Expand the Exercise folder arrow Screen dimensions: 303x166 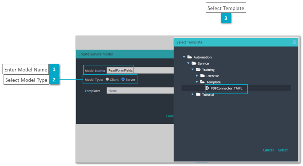(197, 75)
